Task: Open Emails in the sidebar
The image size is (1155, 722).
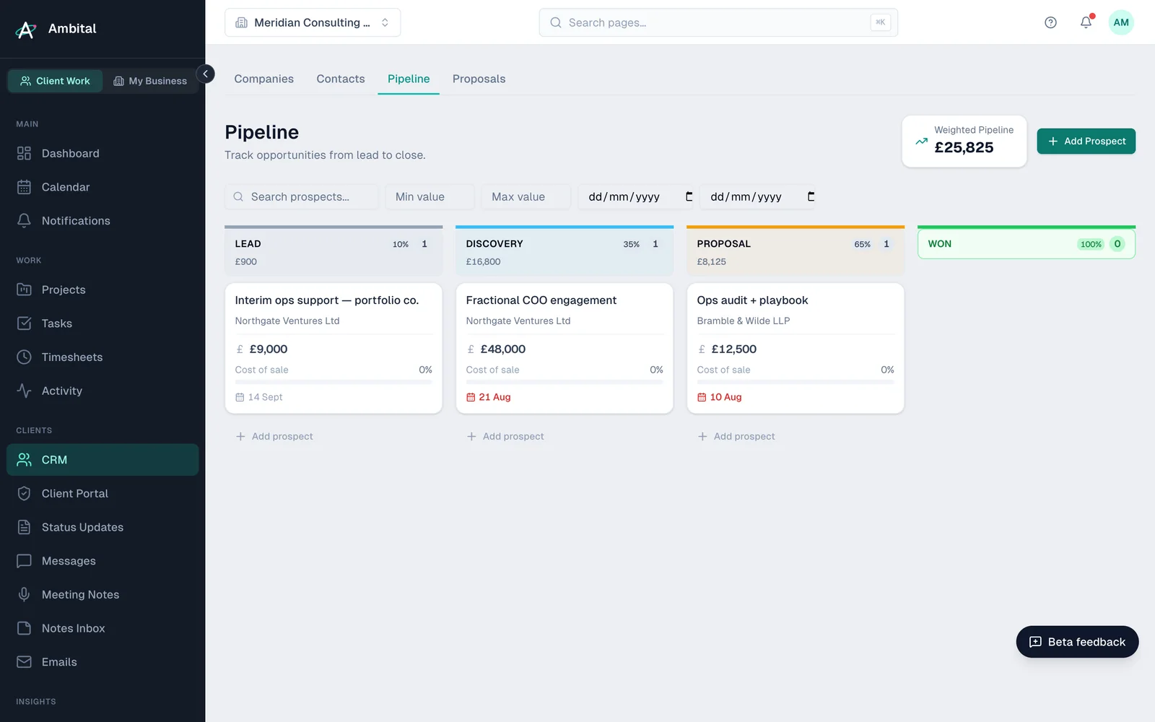Action: pos(103,662)
